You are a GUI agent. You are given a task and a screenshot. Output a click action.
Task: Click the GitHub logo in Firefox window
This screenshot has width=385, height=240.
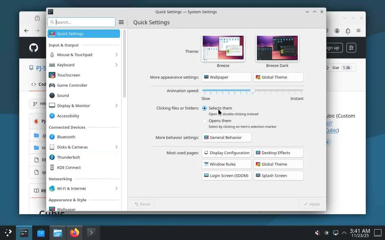coord(34,48)
